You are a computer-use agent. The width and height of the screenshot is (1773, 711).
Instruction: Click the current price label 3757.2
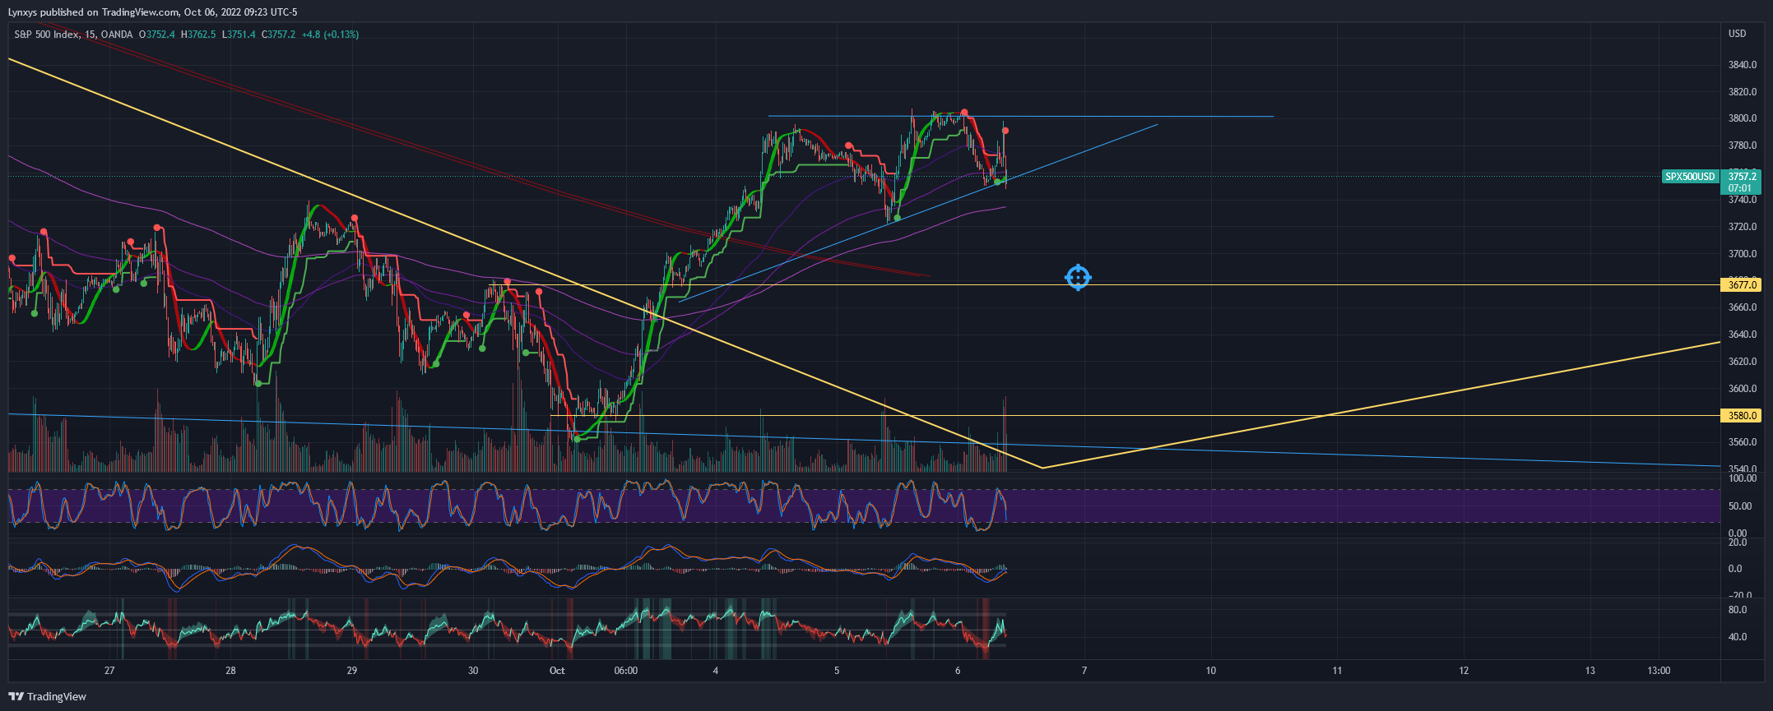(1741, 177)
